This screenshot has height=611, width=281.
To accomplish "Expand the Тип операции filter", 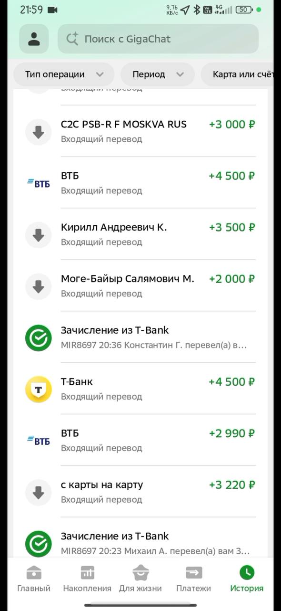I will pyautogui.click(x=64, y=74).
